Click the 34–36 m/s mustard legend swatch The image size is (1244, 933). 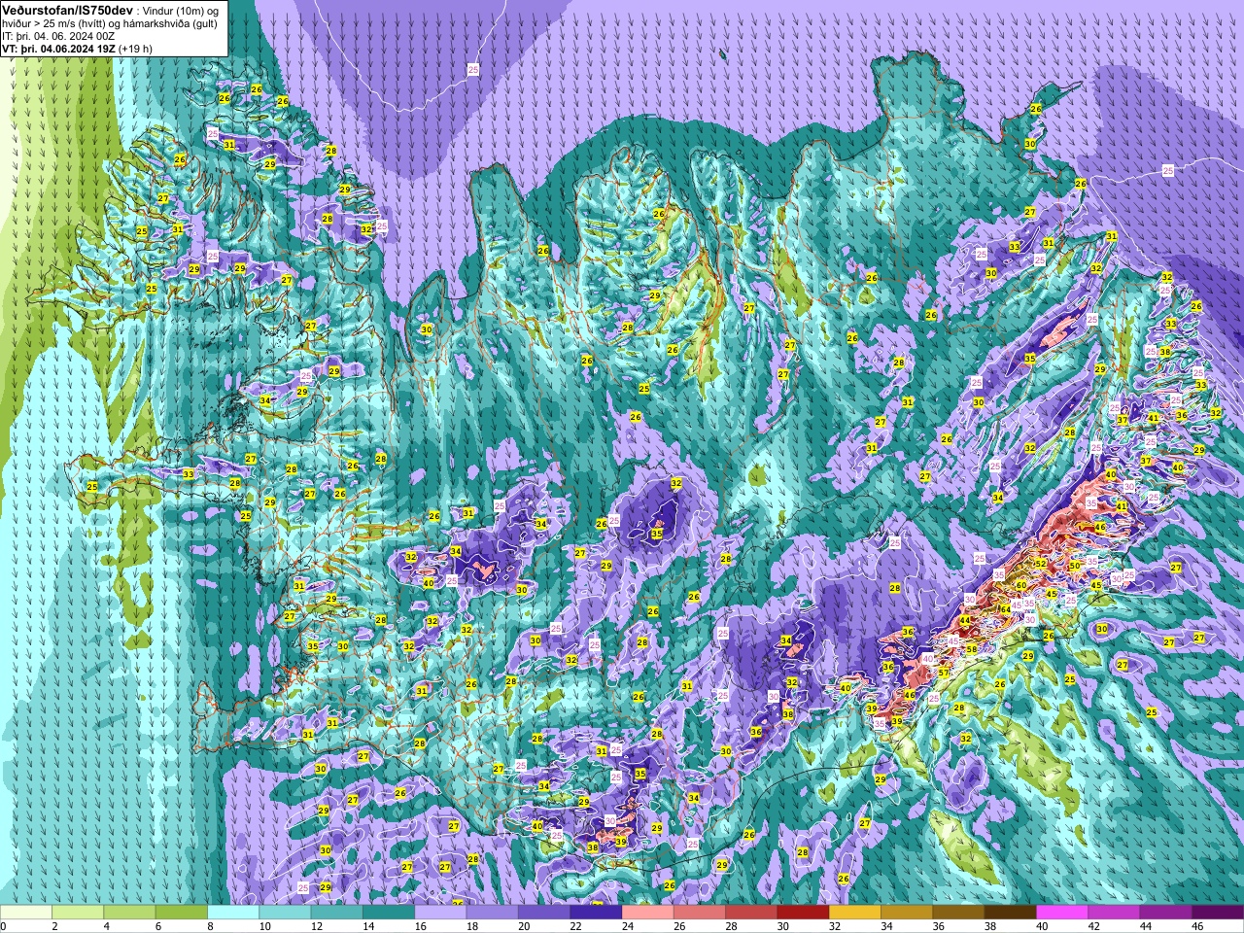click(x=908, y=913)
